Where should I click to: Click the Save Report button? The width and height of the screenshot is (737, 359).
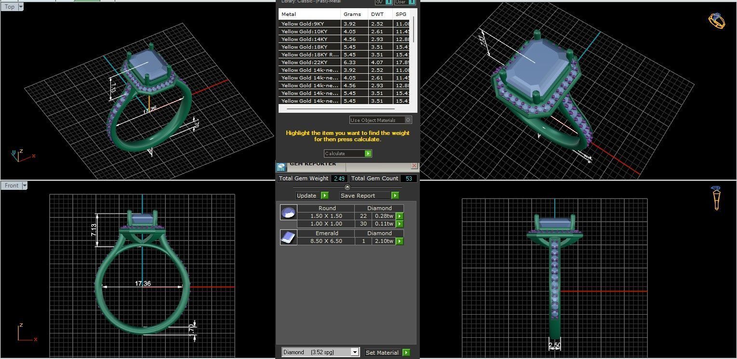click(x=369, y=196)
